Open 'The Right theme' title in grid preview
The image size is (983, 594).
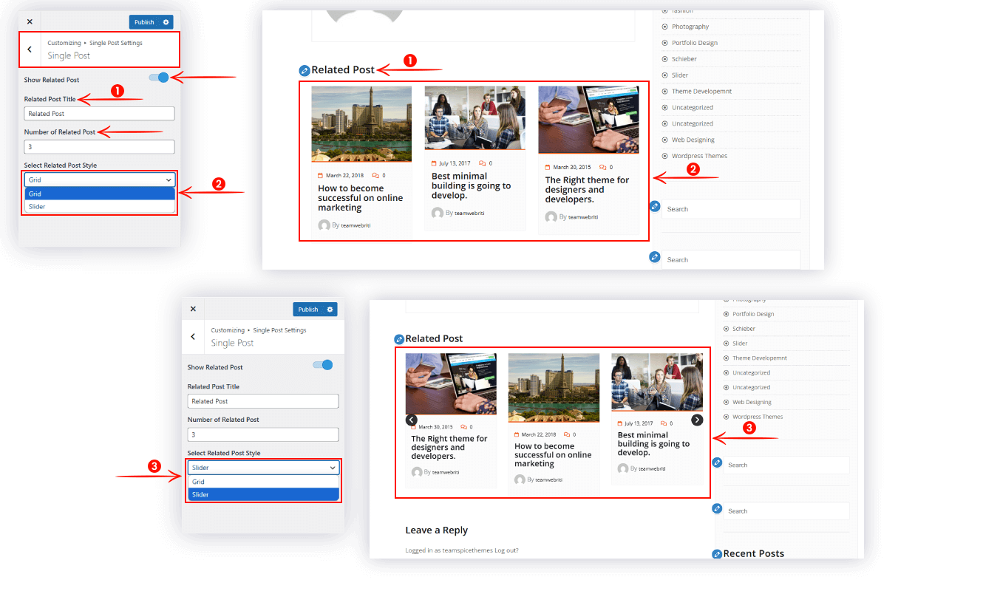coord(588,190)
